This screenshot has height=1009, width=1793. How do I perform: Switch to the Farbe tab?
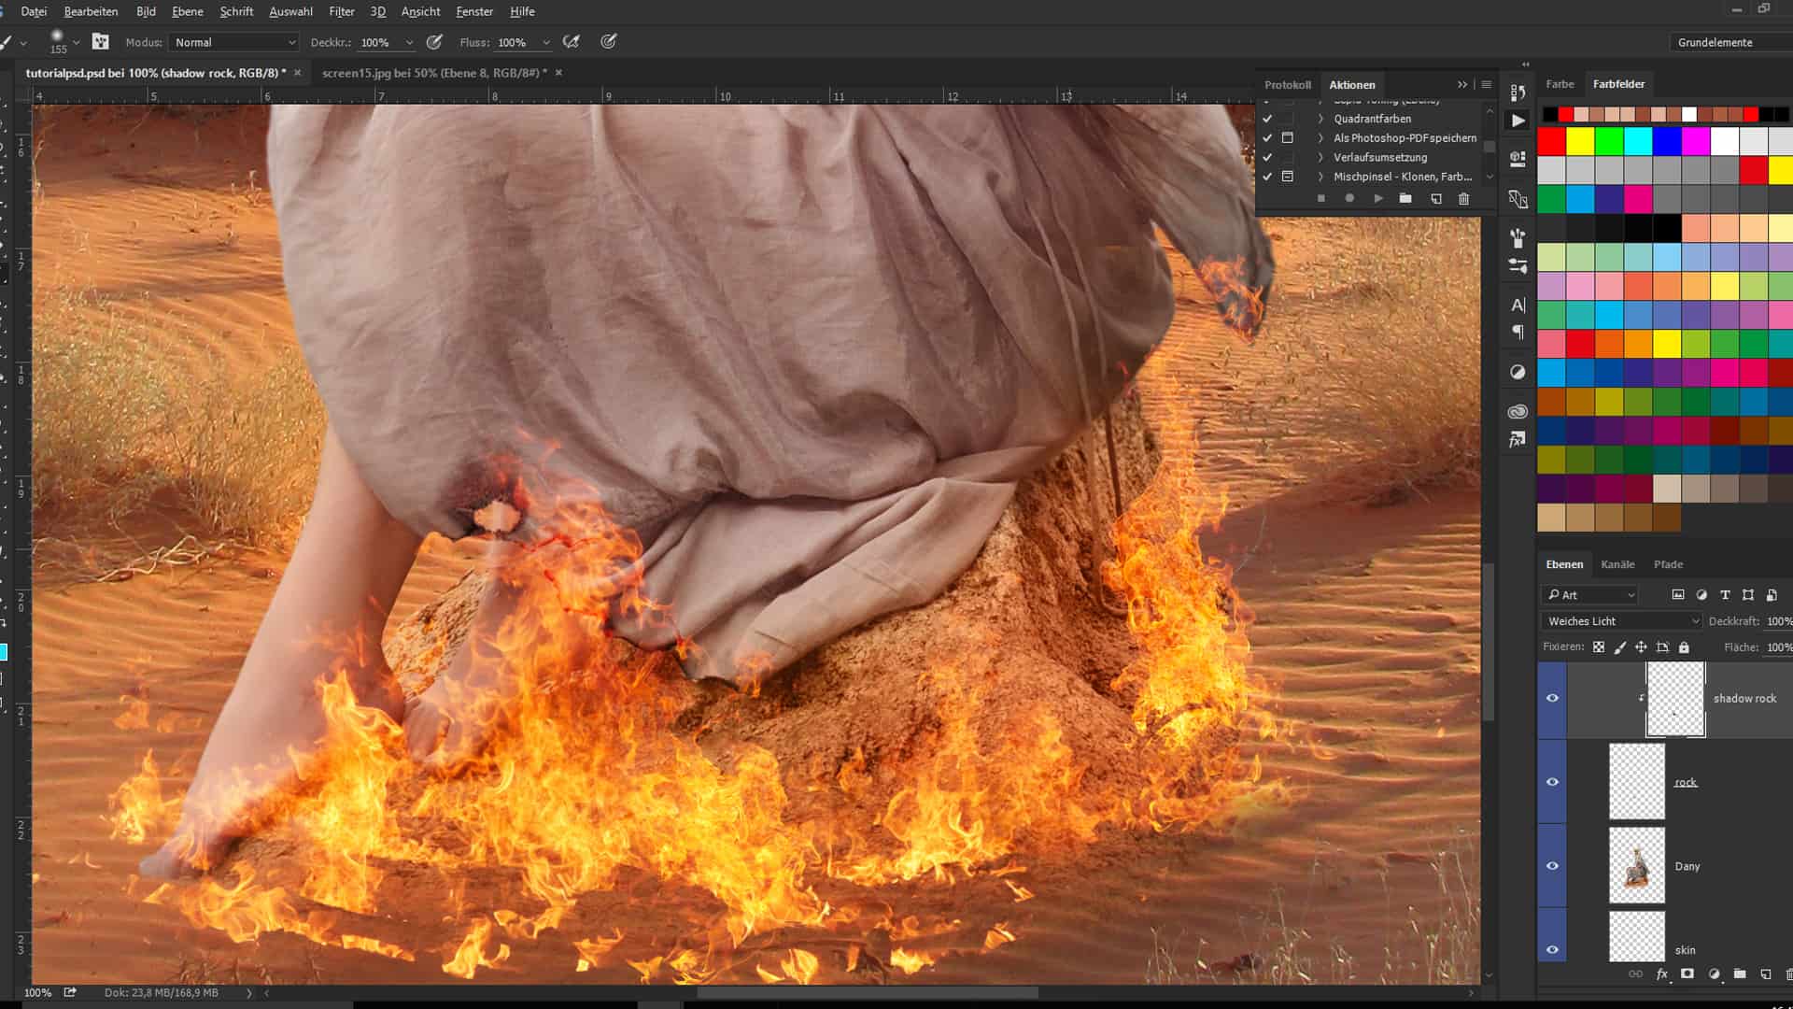pos(1560,84)
